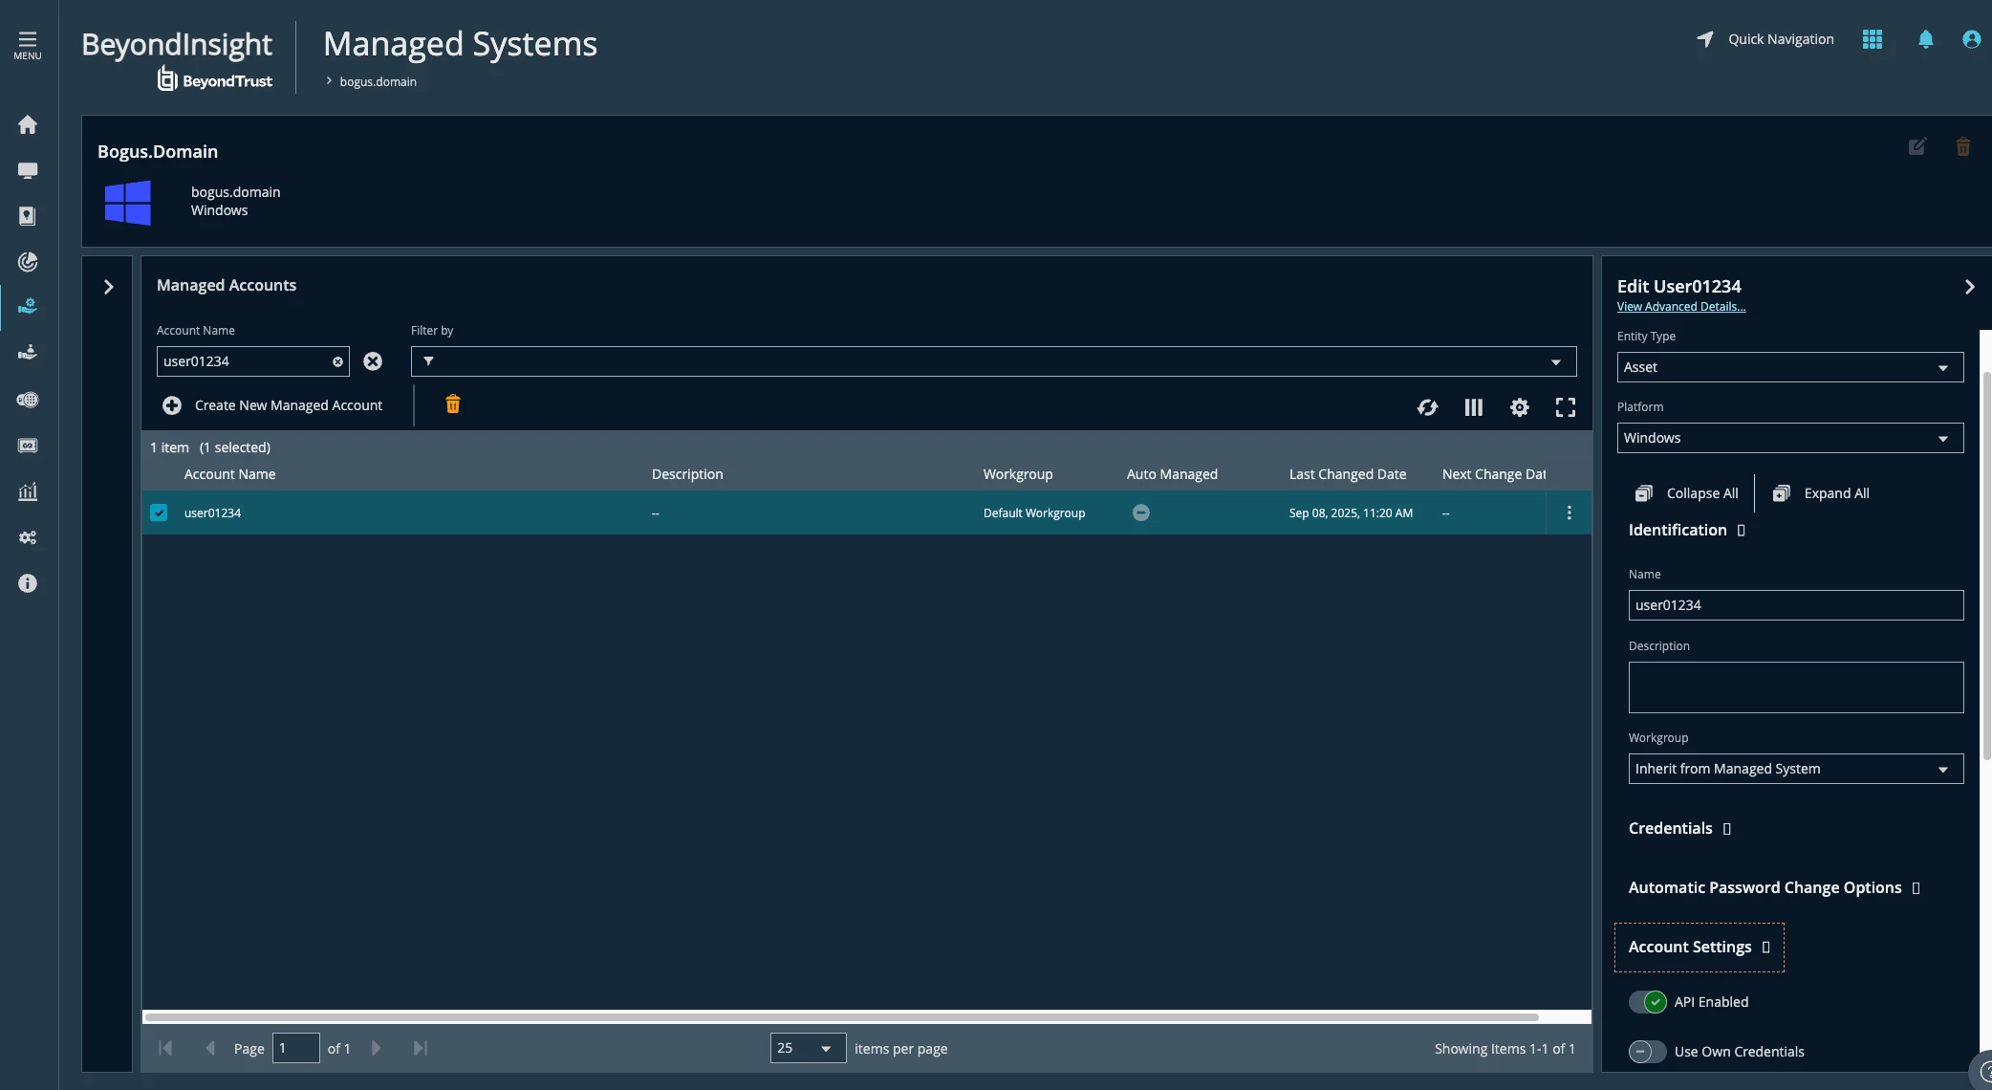Sort by Last Changed Date column
1992x1090 pixels.
coord(1347,474)
